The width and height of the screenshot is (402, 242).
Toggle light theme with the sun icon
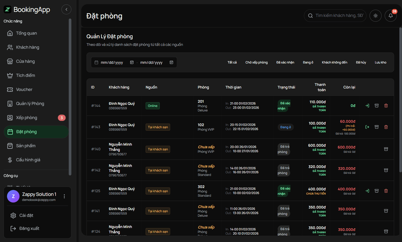[375, 15]
